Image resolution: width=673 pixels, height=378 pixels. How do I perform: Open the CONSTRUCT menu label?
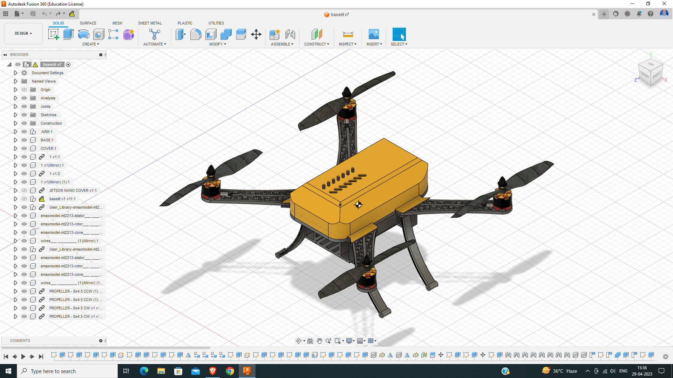click(317, 44)
